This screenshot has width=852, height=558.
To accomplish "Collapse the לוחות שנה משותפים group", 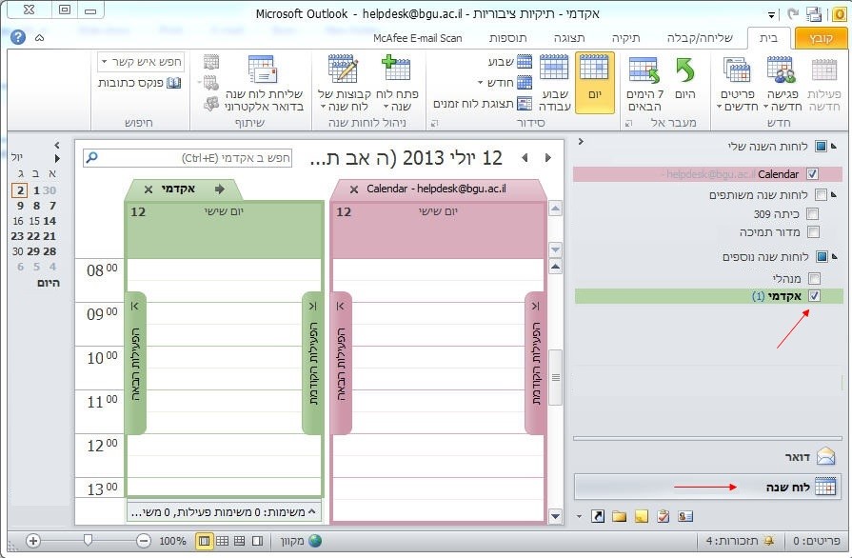I will click(x=835, y=194).
